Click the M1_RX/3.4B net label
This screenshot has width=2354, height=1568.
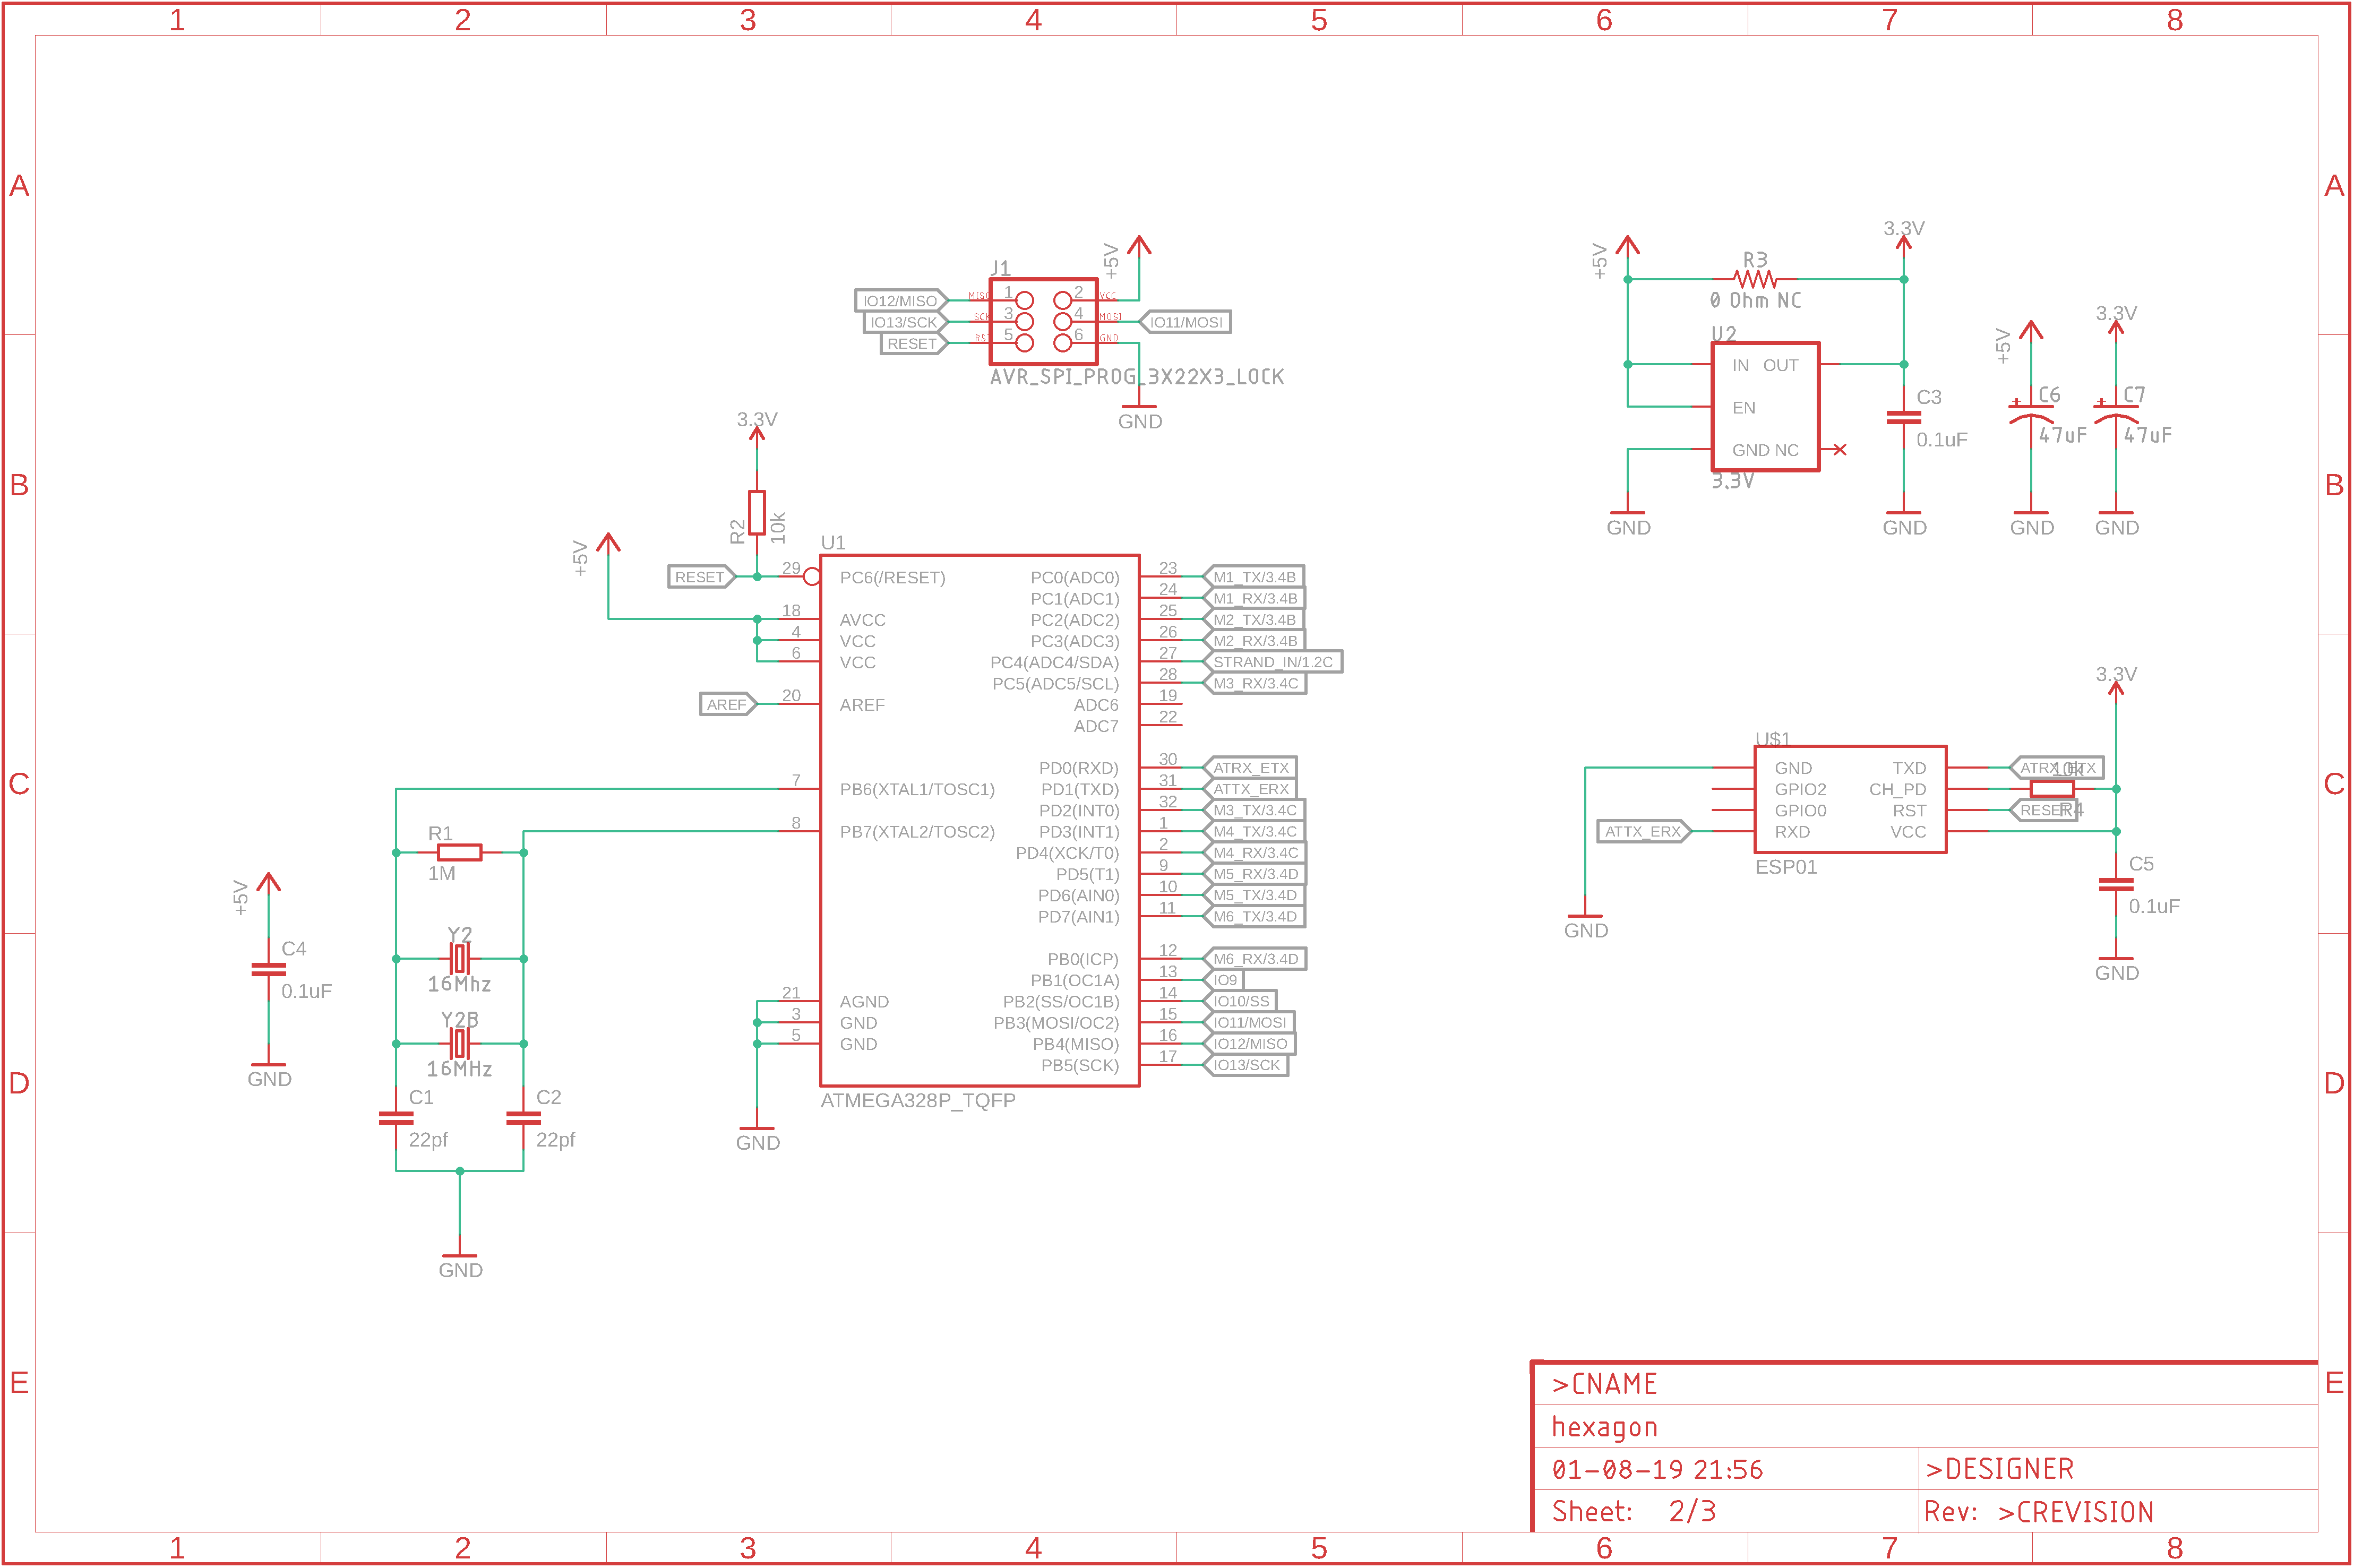pyautogui.click(x=1255, y=598)
